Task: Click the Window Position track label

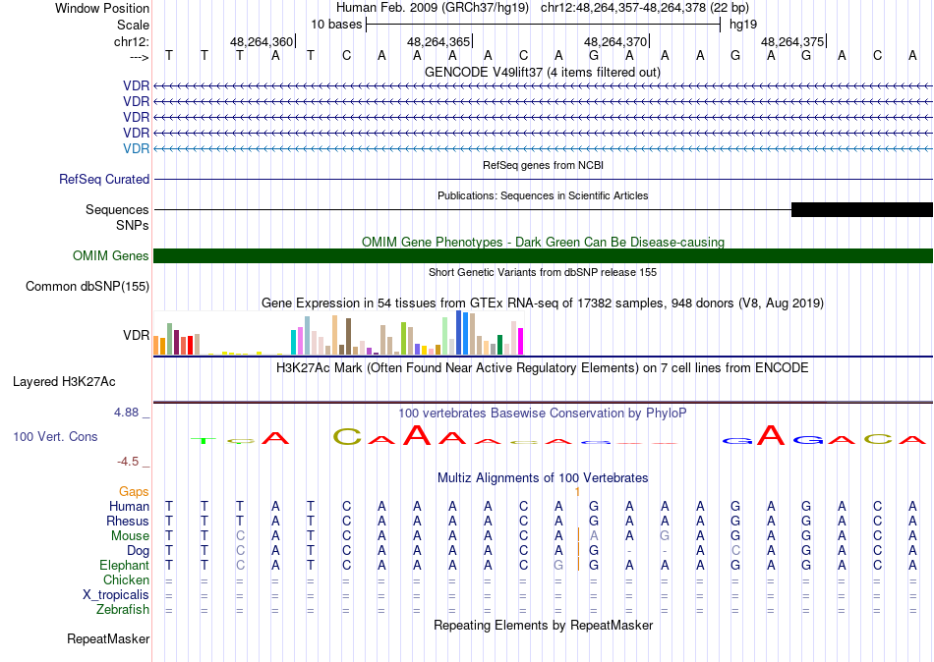Action: pyautogui.click(x=102, y=8)
